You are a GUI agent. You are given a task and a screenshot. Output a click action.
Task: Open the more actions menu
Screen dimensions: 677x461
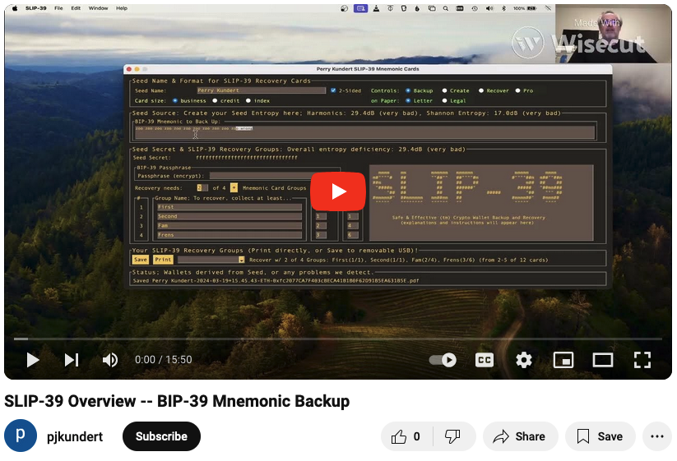point(657,436)
